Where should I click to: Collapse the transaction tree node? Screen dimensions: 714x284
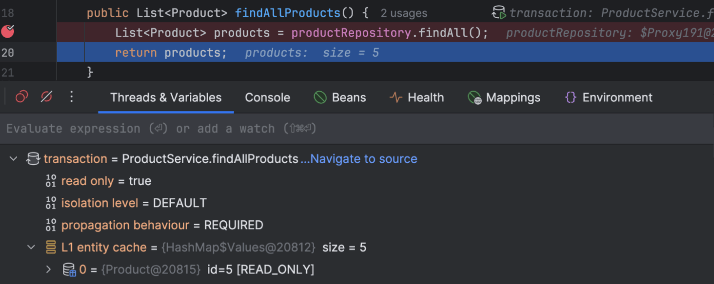13,159
